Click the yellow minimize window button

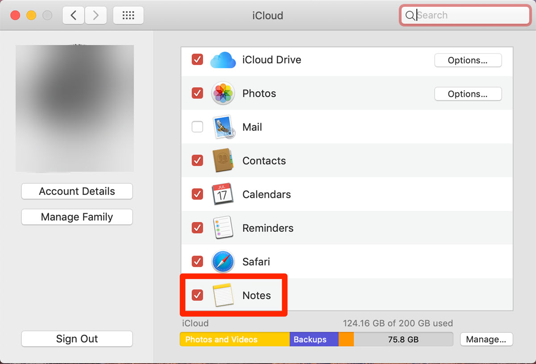[31, 16]
